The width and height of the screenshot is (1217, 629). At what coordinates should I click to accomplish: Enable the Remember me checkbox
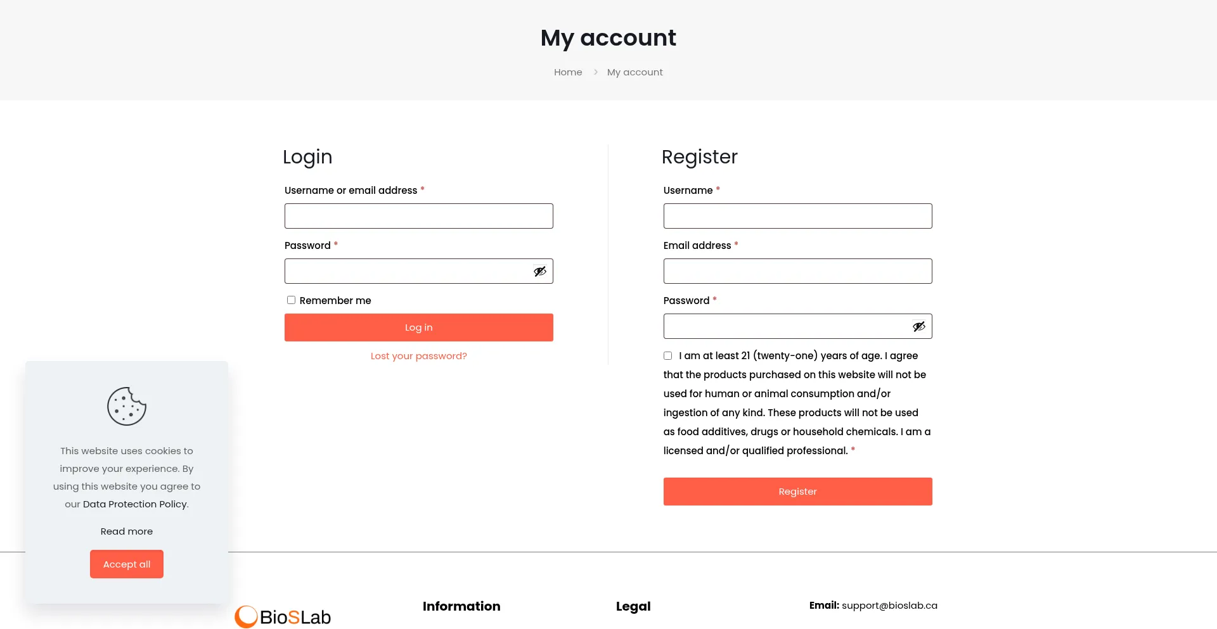291,300
